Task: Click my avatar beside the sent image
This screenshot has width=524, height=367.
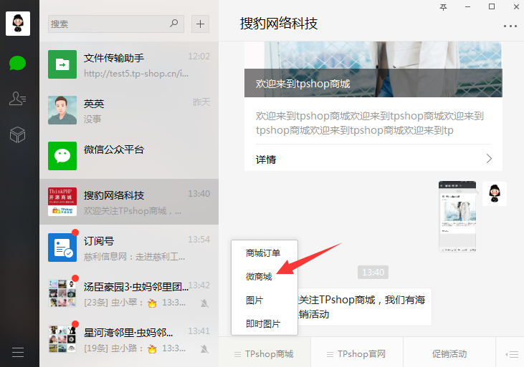Action: [495, 194]
